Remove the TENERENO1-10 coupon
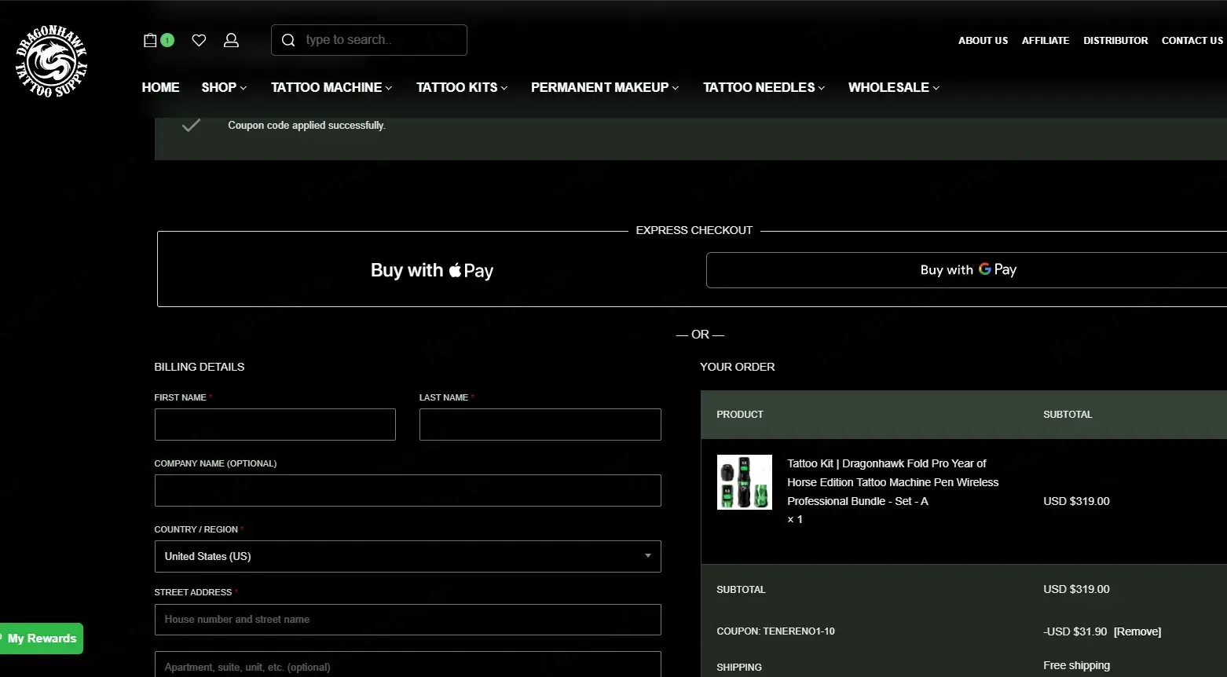The width and height of the screenshot is (1227, 677). (1137, 631)
